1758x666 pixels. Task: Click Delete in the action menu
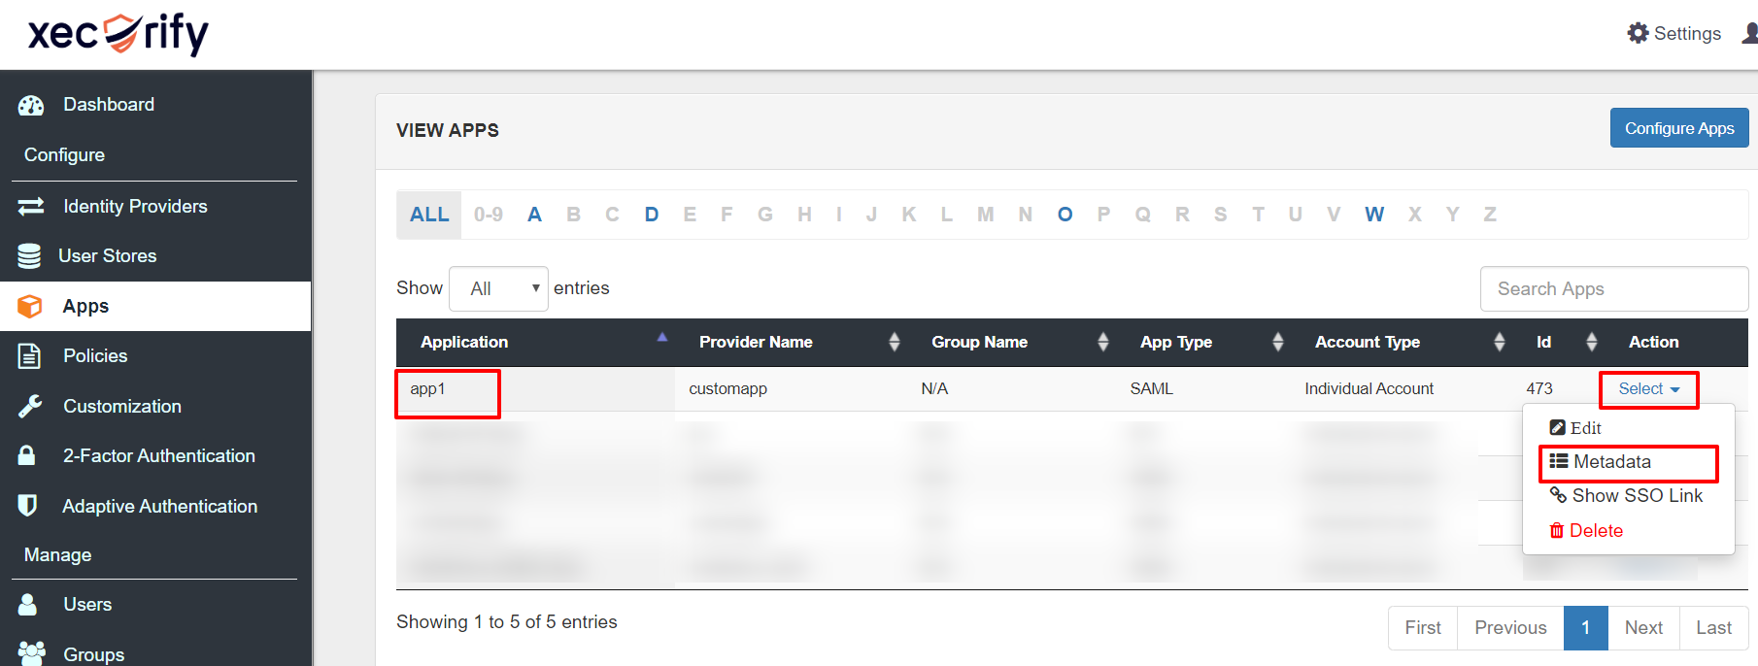(1595, 531)
